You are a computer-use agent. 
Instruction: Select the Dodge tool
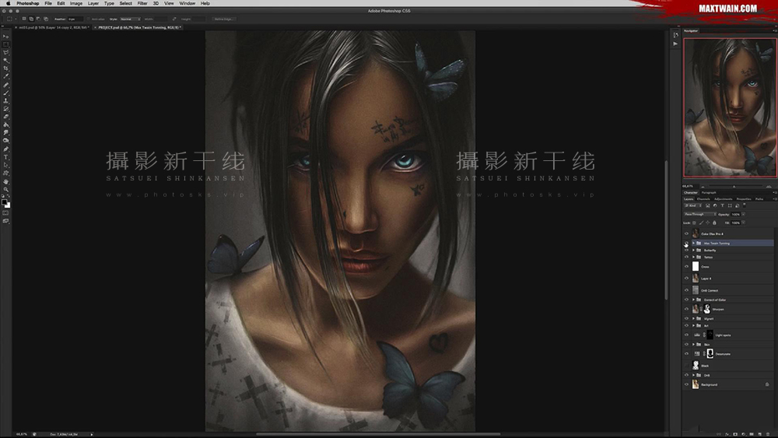click(6, 140)
